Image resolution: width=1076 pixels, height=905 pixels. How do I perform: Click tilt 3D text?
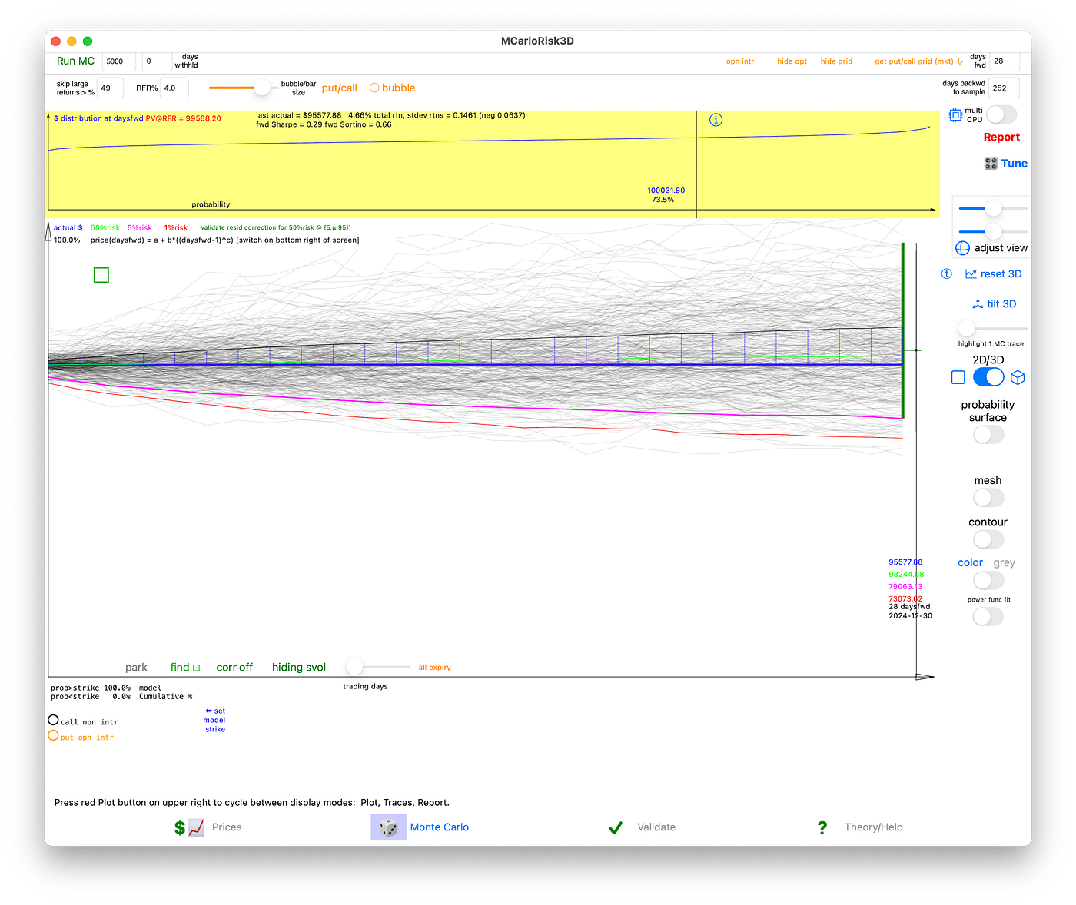point(1001,304)
